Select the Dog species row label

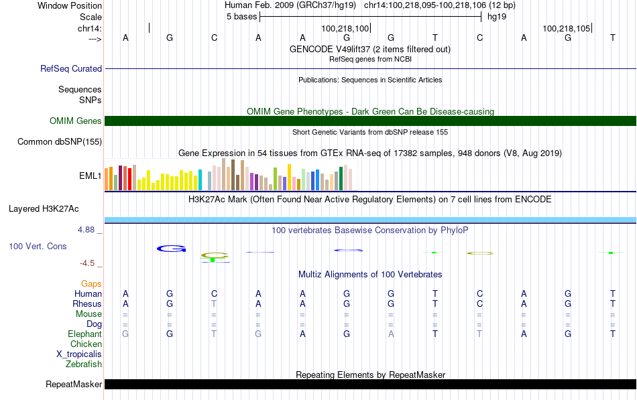pyautogui.click(x=94, y=324)
